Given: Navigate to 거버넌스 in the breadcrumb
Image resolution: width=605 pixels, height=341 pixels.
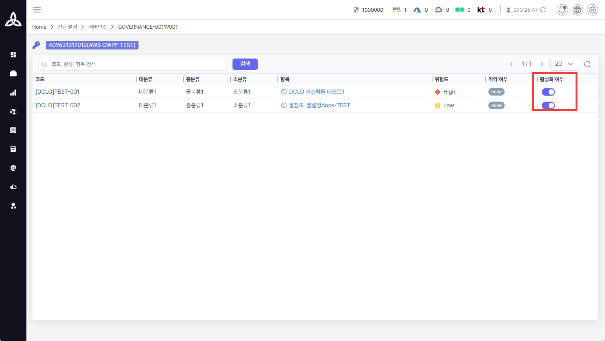Looking at the screenshot, I should pos(97,27).
